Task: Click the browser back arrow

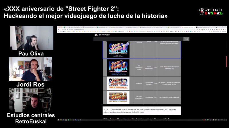Action: 59,30
